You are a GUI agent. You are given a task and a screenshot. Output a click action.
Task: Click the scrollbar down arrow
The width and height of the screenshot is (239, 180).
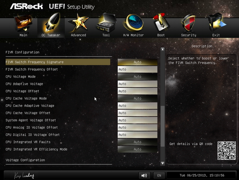pyautogui.click(x=163, y=163)
